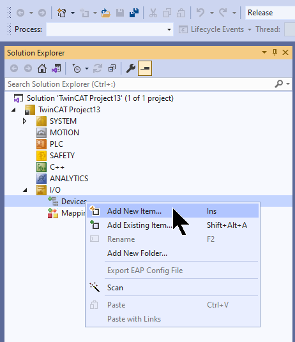The image size is (295, 342).
Task: Click the Undo arrow icon
Action: click(200, 12)
